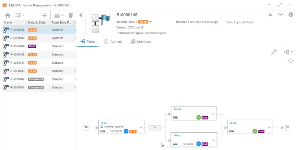Click the 10/7/2020 date on Task2b
Viewport: 297px width, 150px height.
188,144
